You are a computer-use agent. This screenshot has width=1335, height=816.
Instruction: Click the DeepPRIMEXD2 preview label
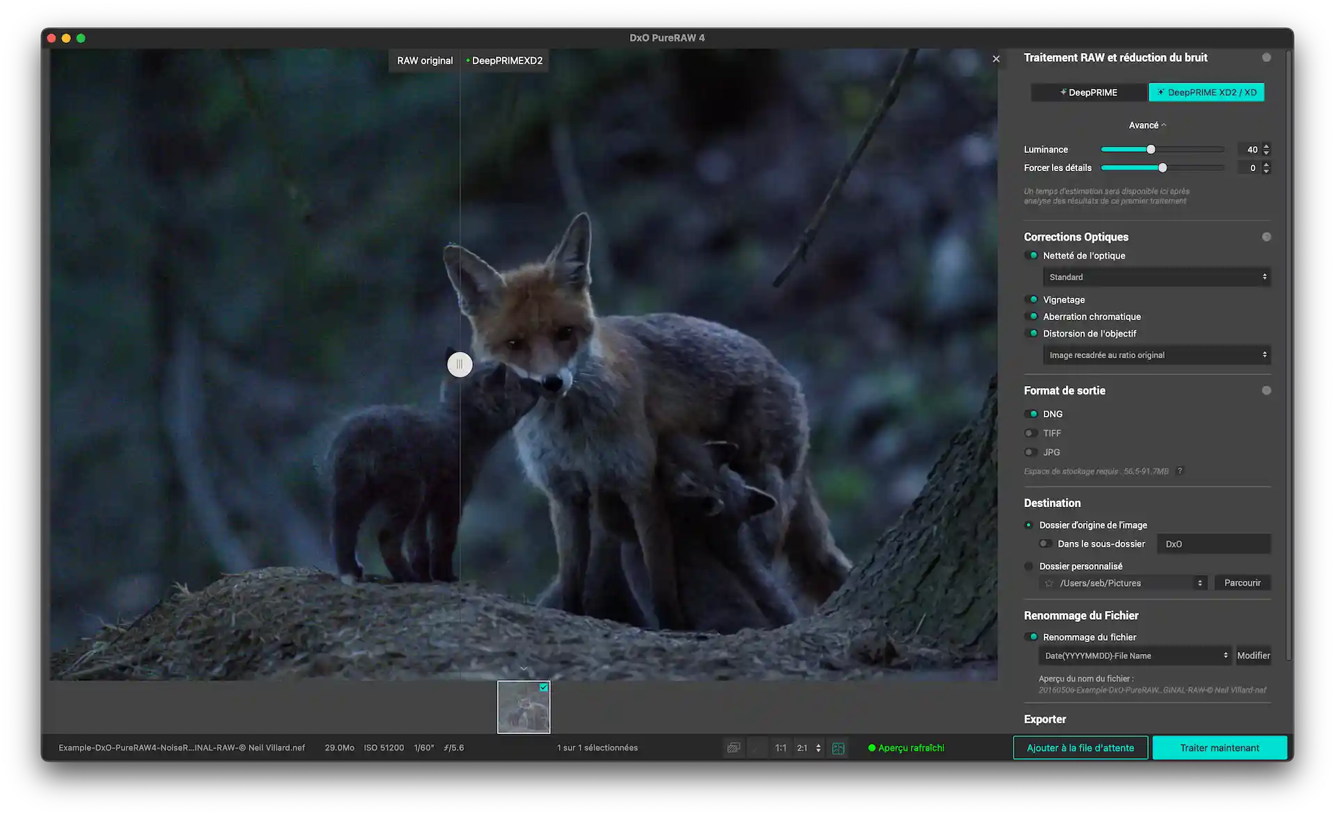click(x=505, y=61)
